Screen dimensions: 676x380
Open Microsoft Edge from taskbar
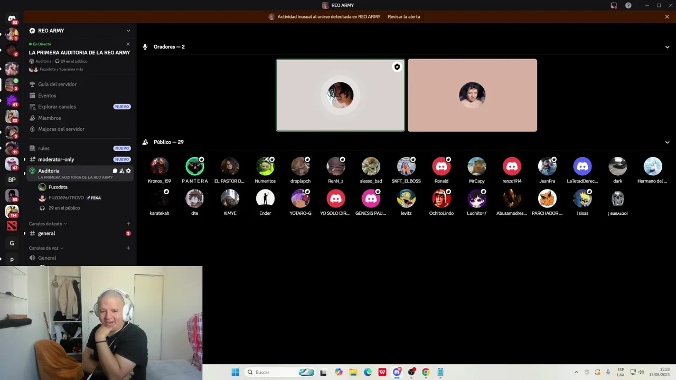pyautogui.click(x=368, y=372)
